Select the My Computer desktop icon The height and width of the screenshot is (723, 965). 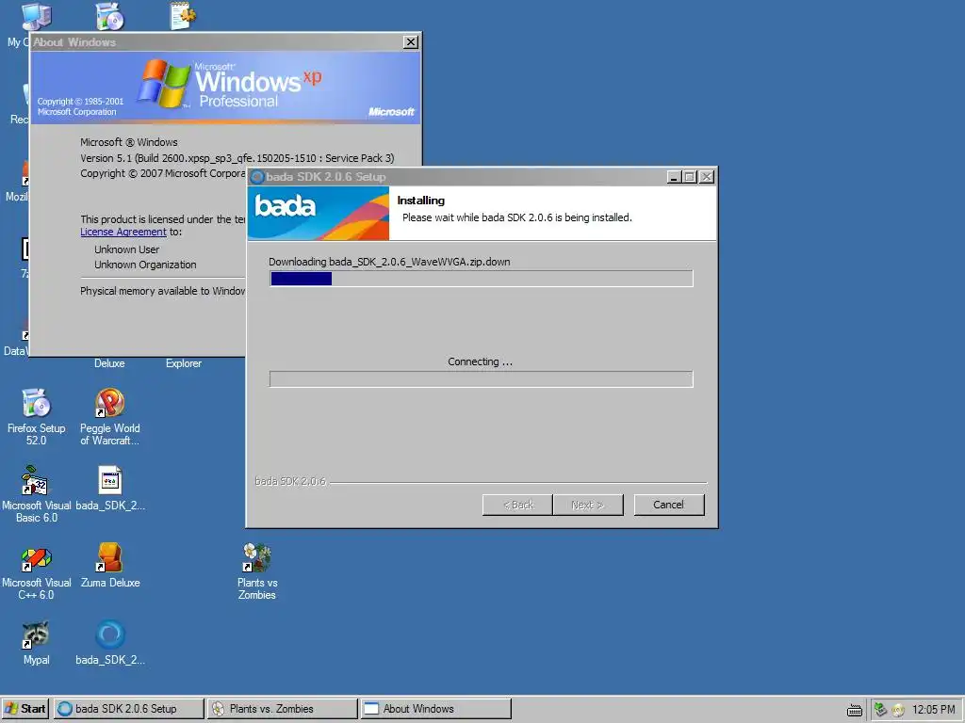pos(36,16)
